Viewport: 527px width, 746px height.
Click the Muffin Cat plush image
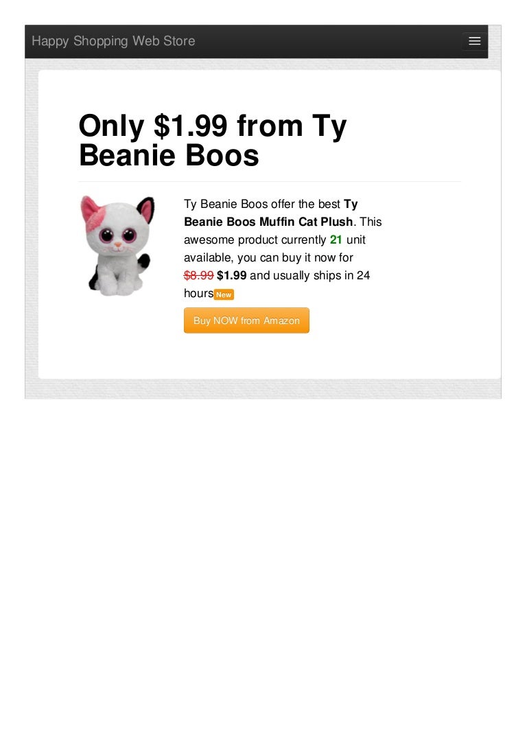click(x=117, y=245)
